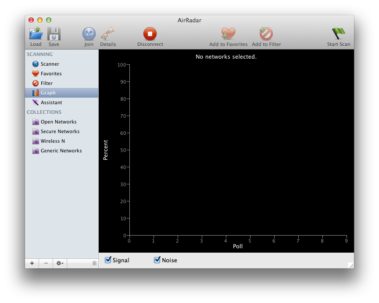The height and width of the screenshot is (303, 379).
Task: Click the Join network globe icon
Action: [x=89, y=34]
